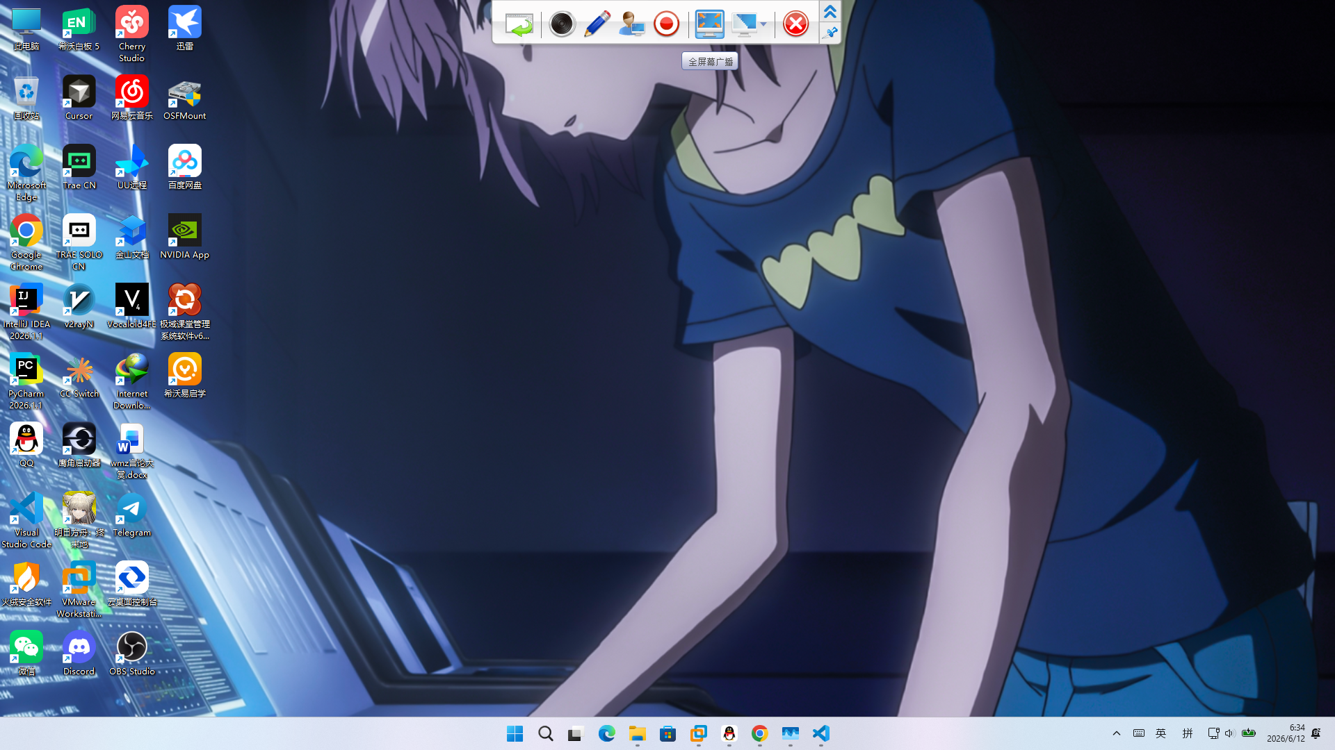Viewport: 1335px width, 750px height.
Task: Click the green return-arrow window icon in the top toolbar
Action: point(519,24)
